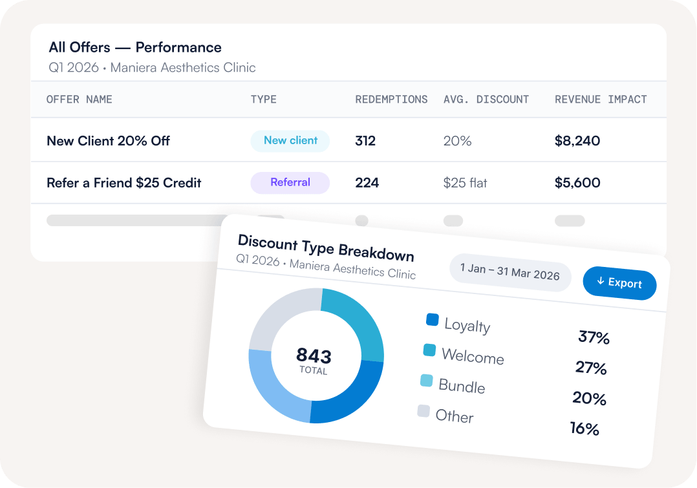Image resolution: width=697 pixels, height=488 pixels.
Task: Click the dark blue Loyalty donut segment
Action: (x=351, y=395)
